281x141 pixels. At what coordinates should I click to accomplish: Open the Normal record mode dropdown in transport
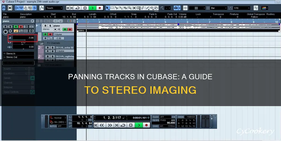(58, 118)
